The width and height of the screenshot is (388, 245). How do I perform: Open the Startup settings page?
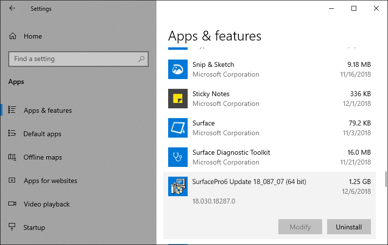click(x=78, y=227)
